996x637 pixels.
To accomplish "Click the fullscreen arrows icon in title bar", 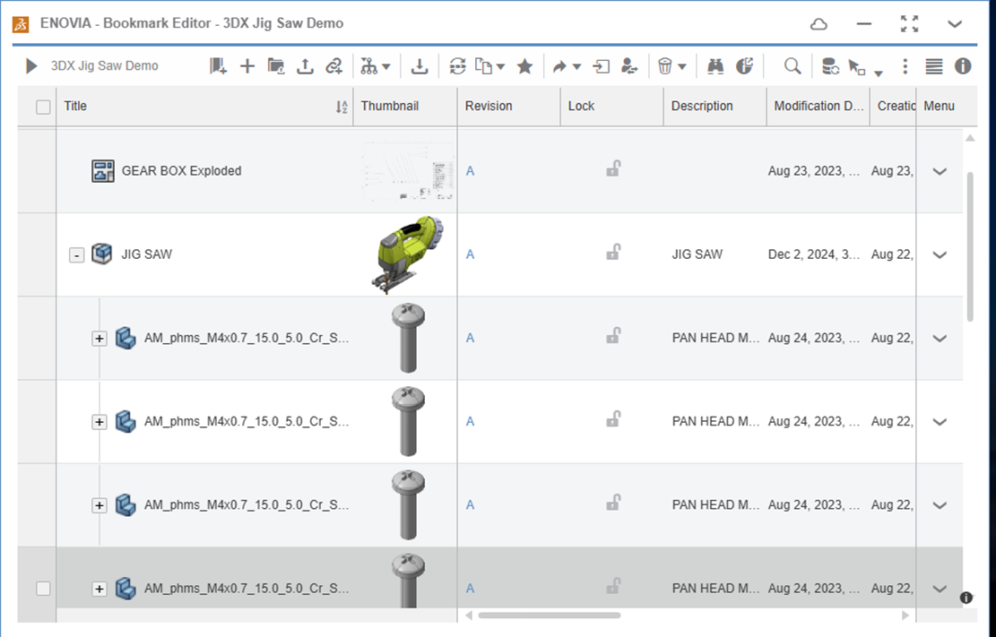I will tap(910, 23).
